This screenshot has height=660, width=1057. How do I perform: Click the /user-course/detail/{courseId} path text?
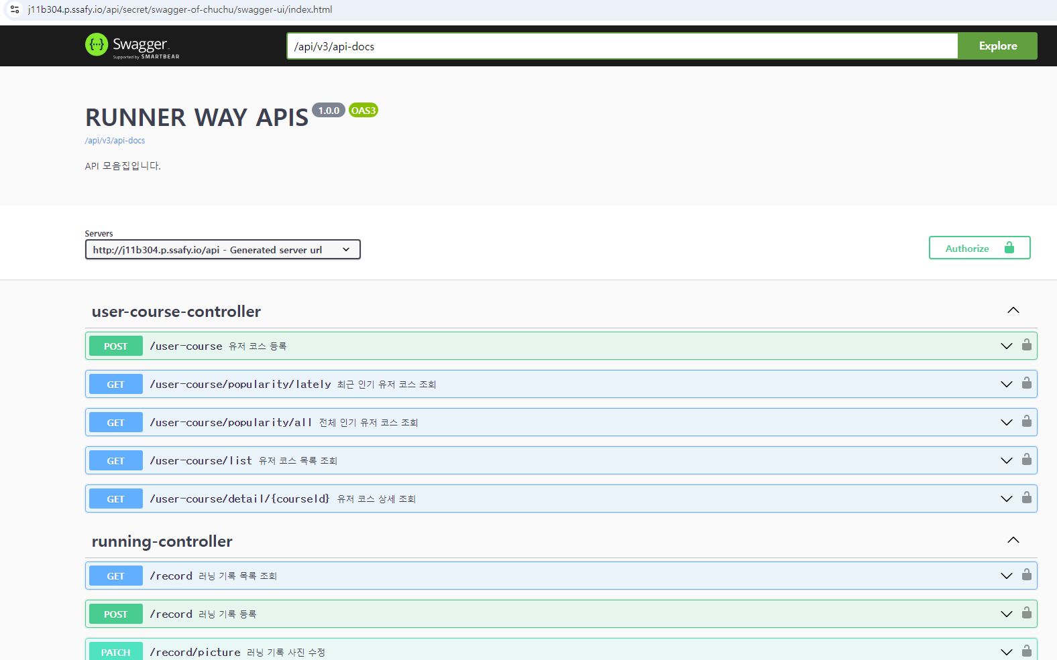[240, 499]
